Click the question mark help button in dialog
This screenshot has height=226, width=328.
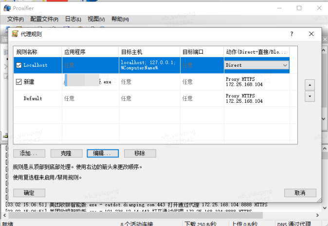292,34
